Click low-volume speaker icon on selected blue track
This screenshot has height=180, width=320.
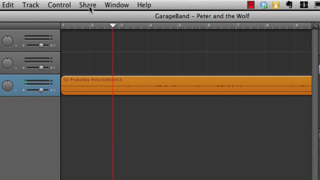pyautogui.click(x=24, y=90)
